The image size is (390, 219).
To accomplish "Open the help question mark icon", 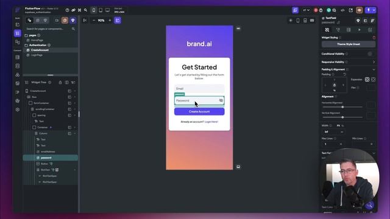I will 67,10.
